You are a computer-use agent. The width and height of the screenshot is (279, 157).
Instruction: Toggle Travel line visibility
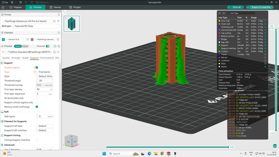point(265,55)
